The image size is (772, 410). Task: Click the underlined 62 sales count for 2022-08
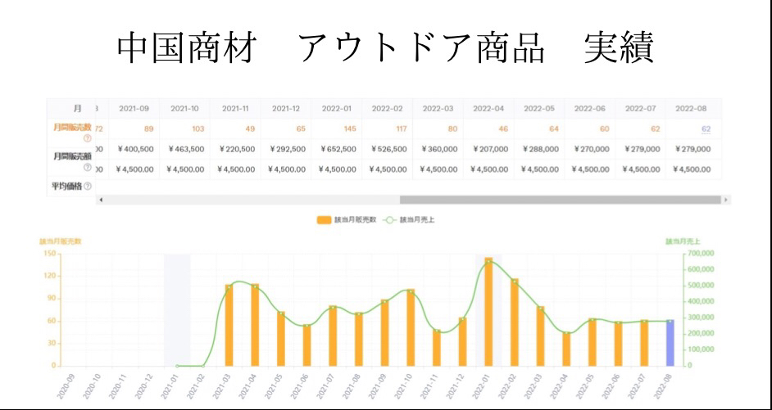click(706, 128)
